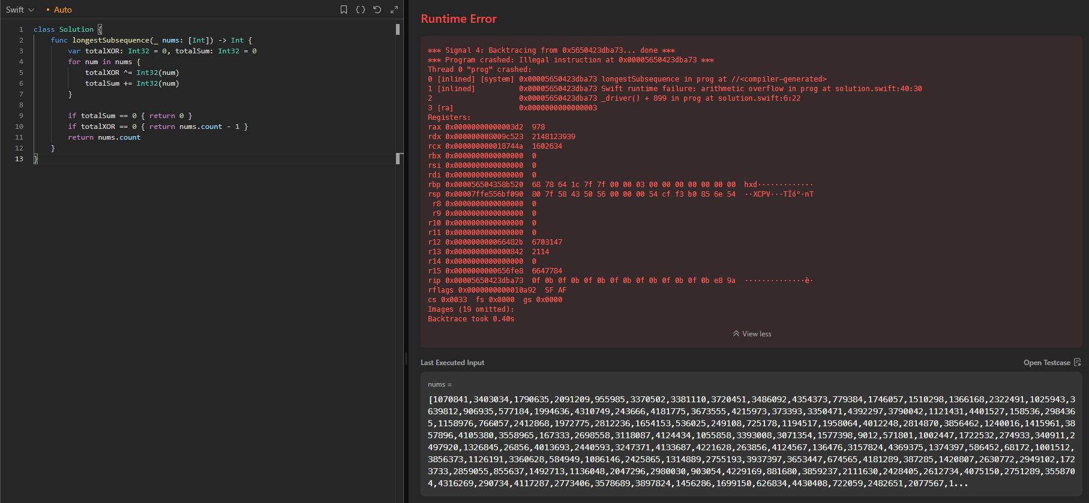Collapse error details with View less
Image resolution: width=1089 pixels, height=503 pixels.
[x=752, y=334]
